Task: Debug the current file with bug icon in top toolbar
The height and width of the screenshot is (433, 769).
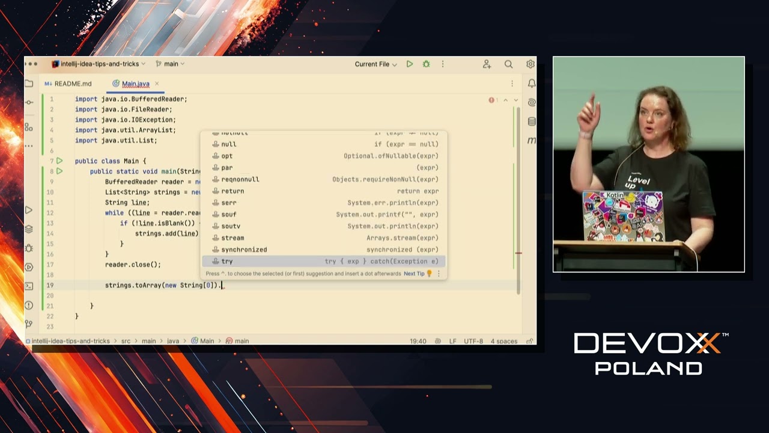Action: tap(427, 64)
